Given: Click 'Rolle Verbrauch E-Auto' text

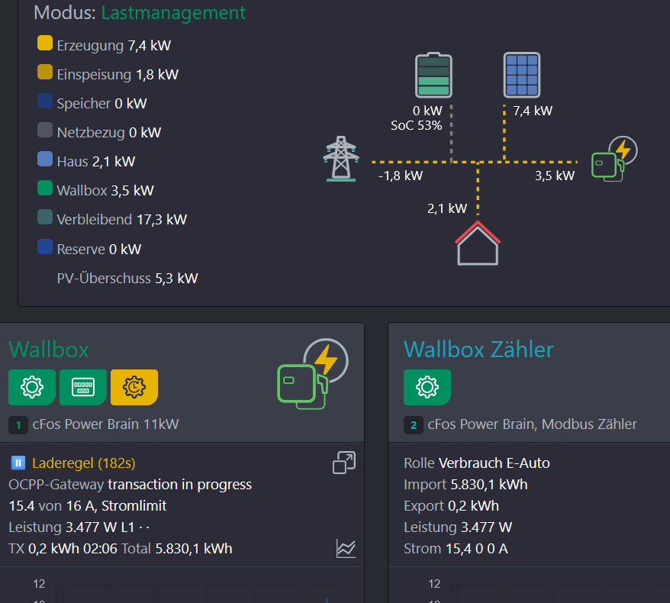Looking at the screenshot, I should click(x=476, y=463).
